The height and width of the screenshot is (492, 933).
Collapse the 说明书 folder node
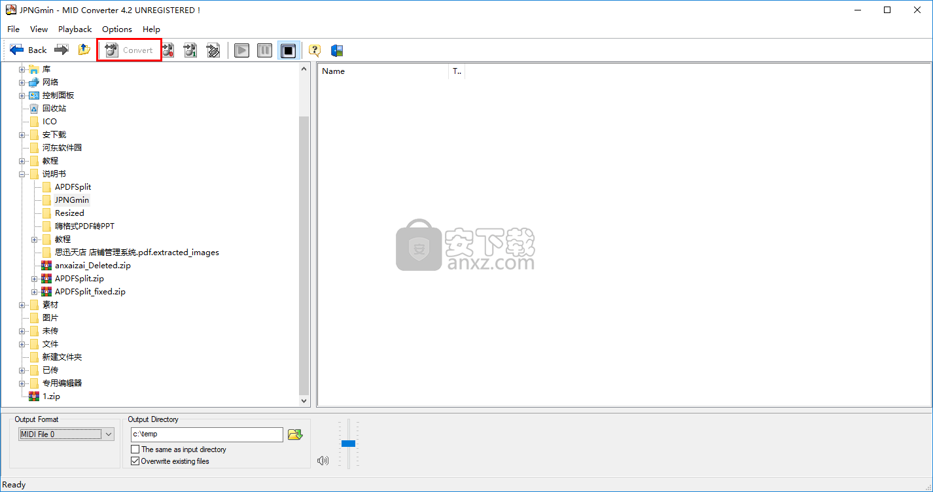22,174
